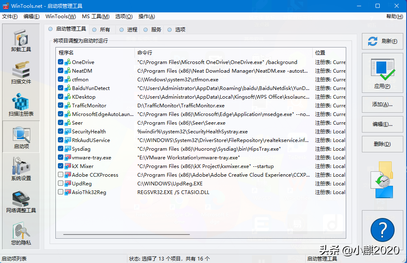Check the UpdReg startup checkbox
The width and height of the screenshot is (407, 263).
coord(60,183)
